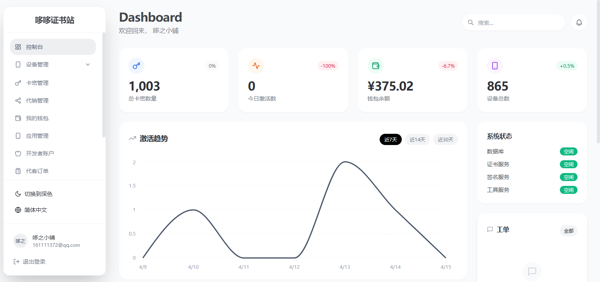Switch chart range to 近30天
Viewport: 600px width, 282px height.
coord(445,139)
